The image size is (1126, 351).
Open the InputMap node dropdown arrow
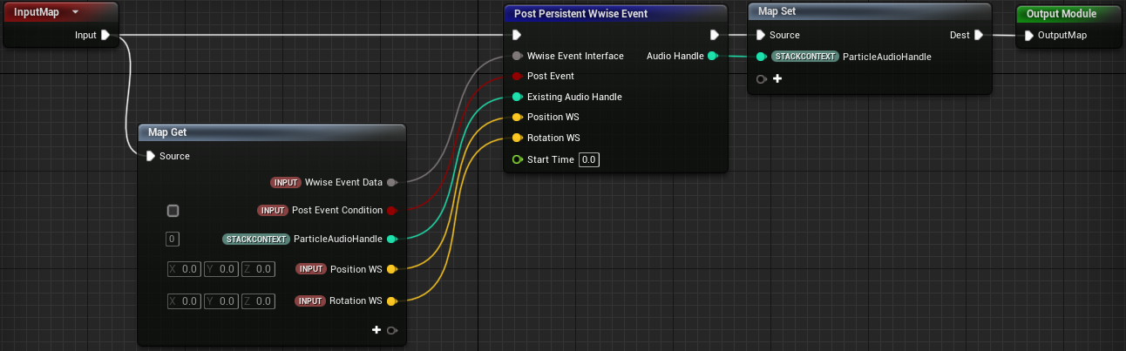click(75, 12)
